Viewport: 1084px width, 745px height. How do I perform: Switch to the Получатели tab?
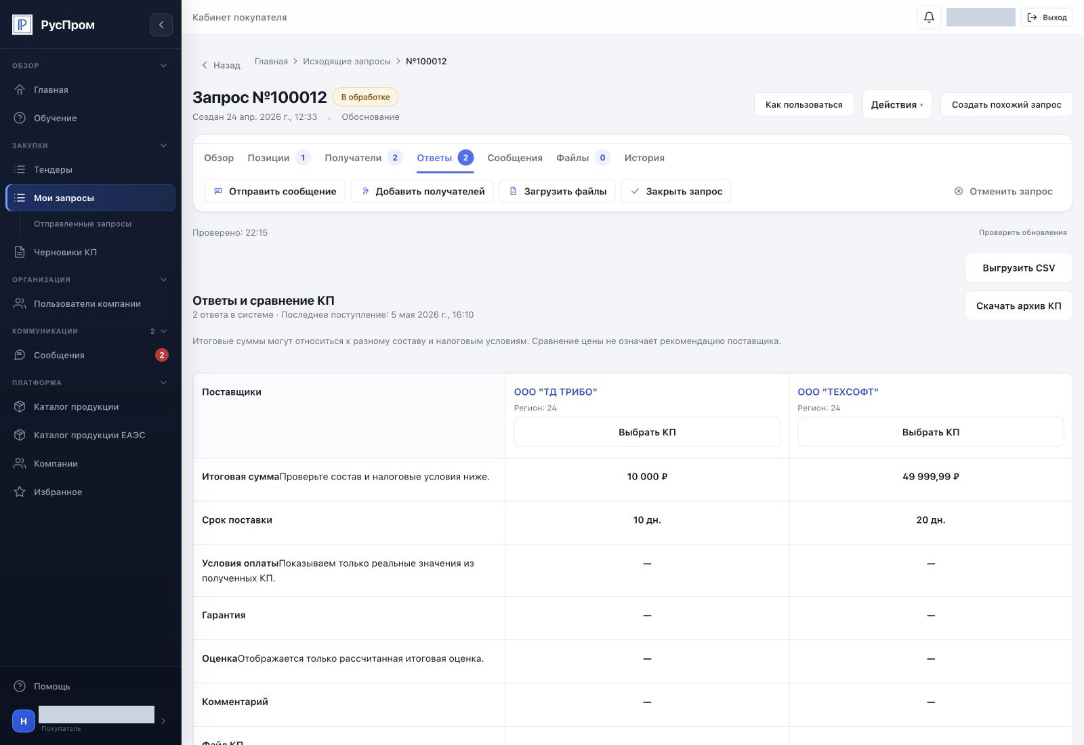(x=363, y=158)
